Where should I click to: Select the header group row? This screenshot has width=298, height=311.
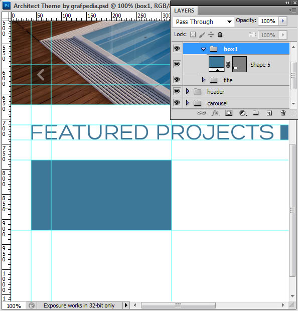pos(236,91)
